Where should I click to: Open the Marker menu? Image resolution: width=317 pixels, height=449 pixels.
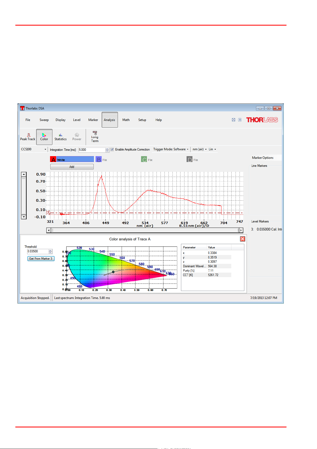[x=93, y=120]
